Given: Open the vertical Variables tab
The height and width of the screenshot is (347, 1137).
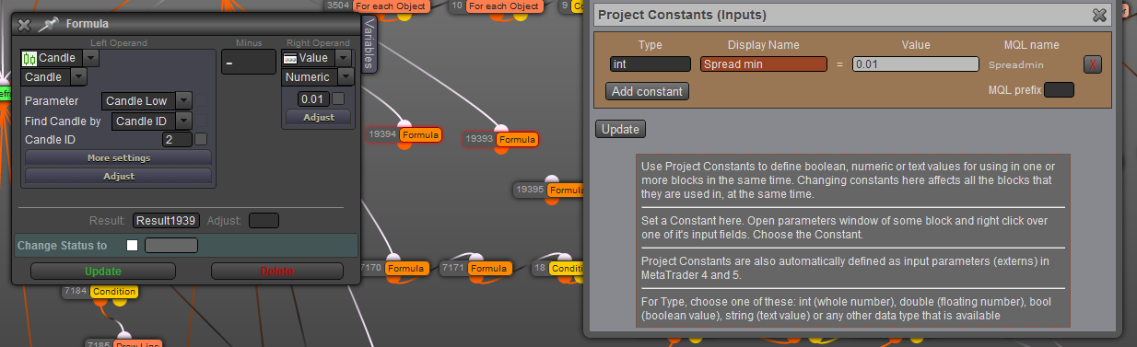Looking at the screenshot, I should (369, 43).
